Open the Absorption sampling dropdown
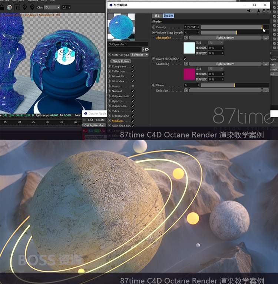 click(x=216, y=43)
